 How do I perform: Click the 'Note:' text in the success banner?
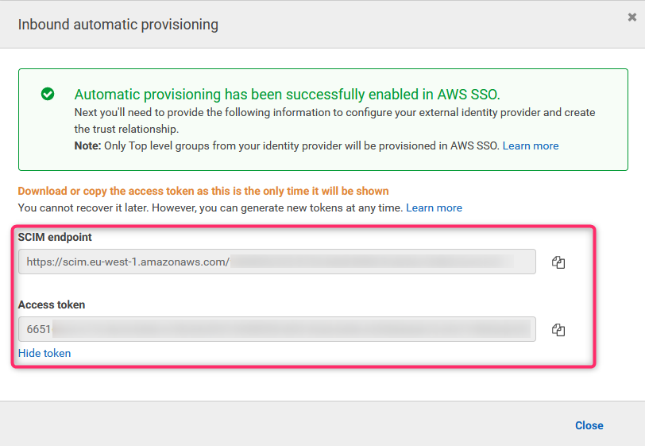[87, 145]
